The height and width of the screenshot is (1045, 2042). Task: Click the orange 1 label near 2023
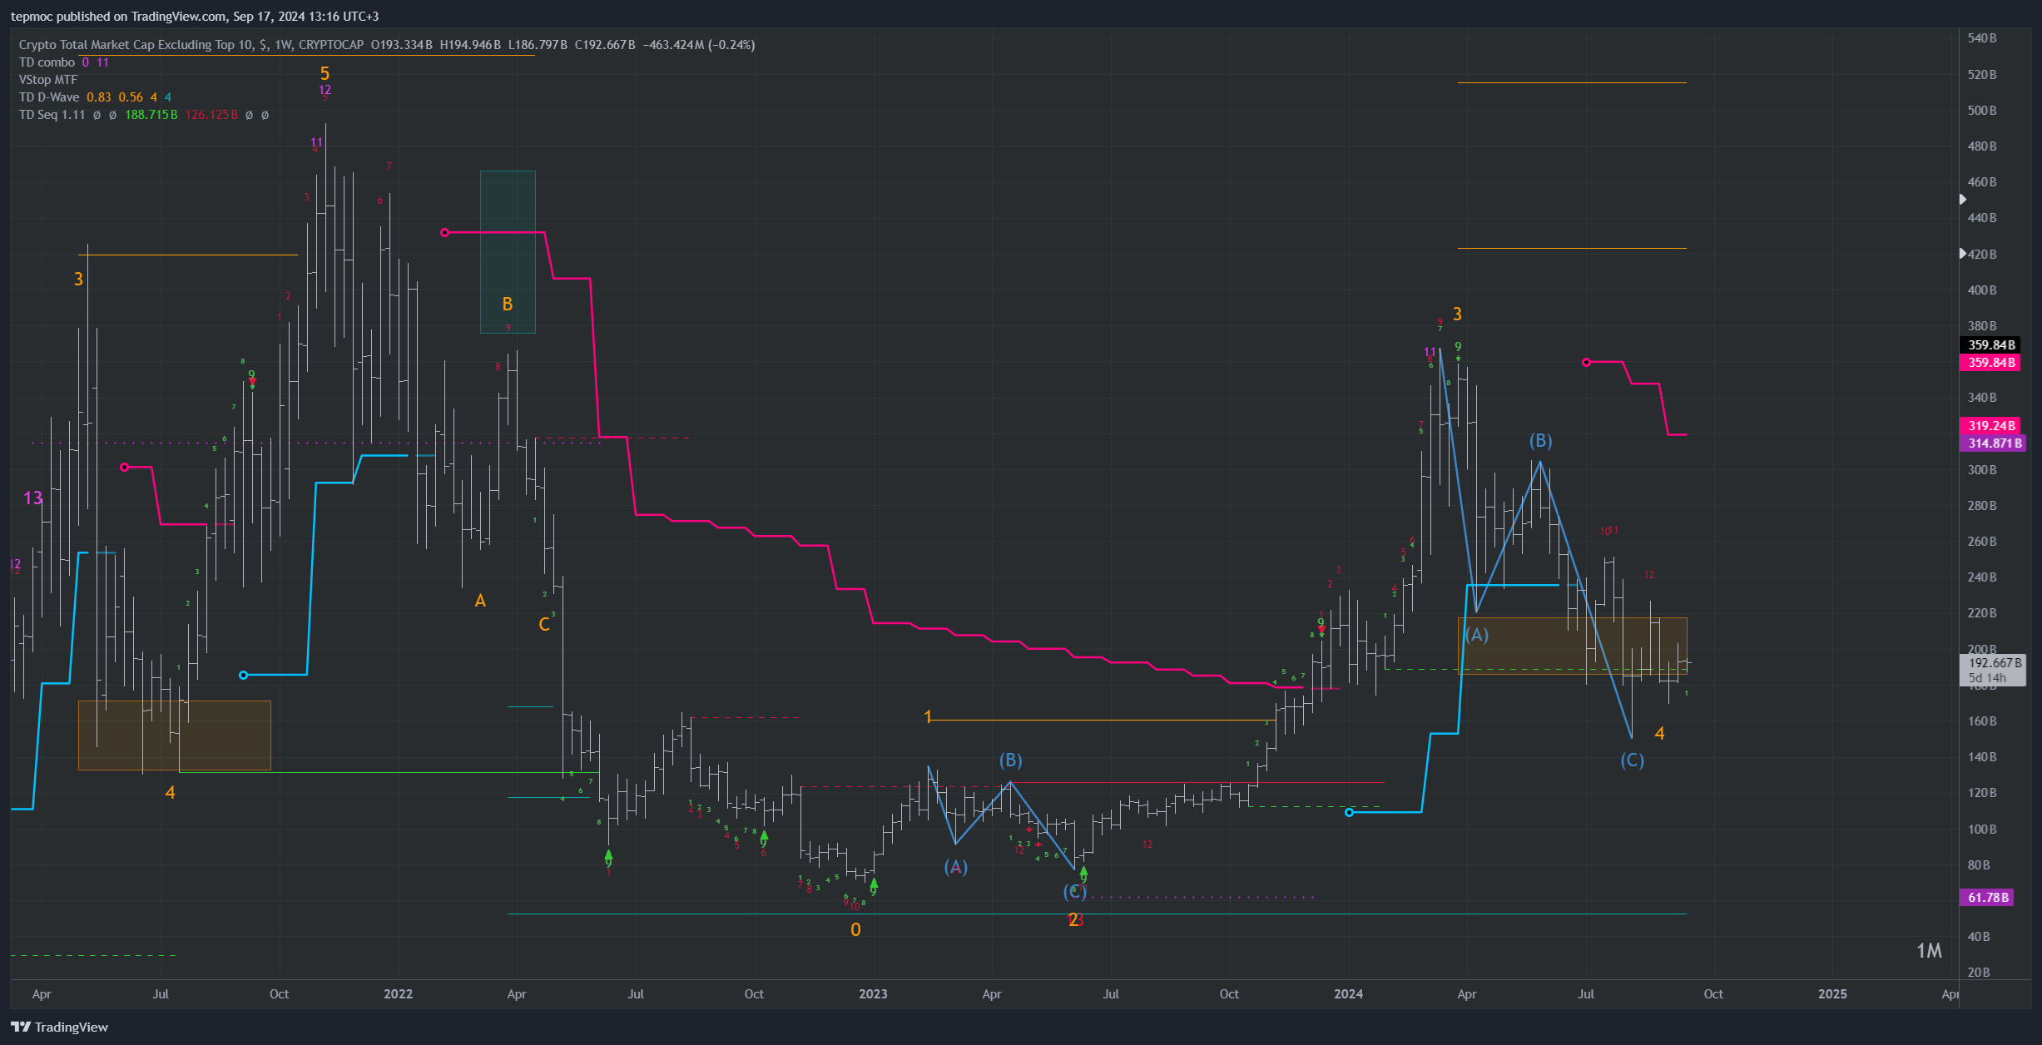click(x=928, y=717)
